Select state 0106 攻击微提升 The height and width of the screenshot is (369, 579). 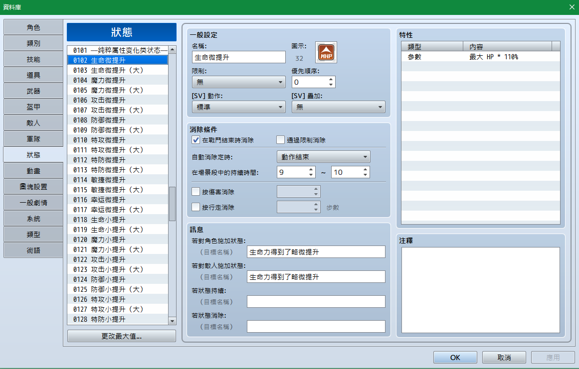point(118,100)
